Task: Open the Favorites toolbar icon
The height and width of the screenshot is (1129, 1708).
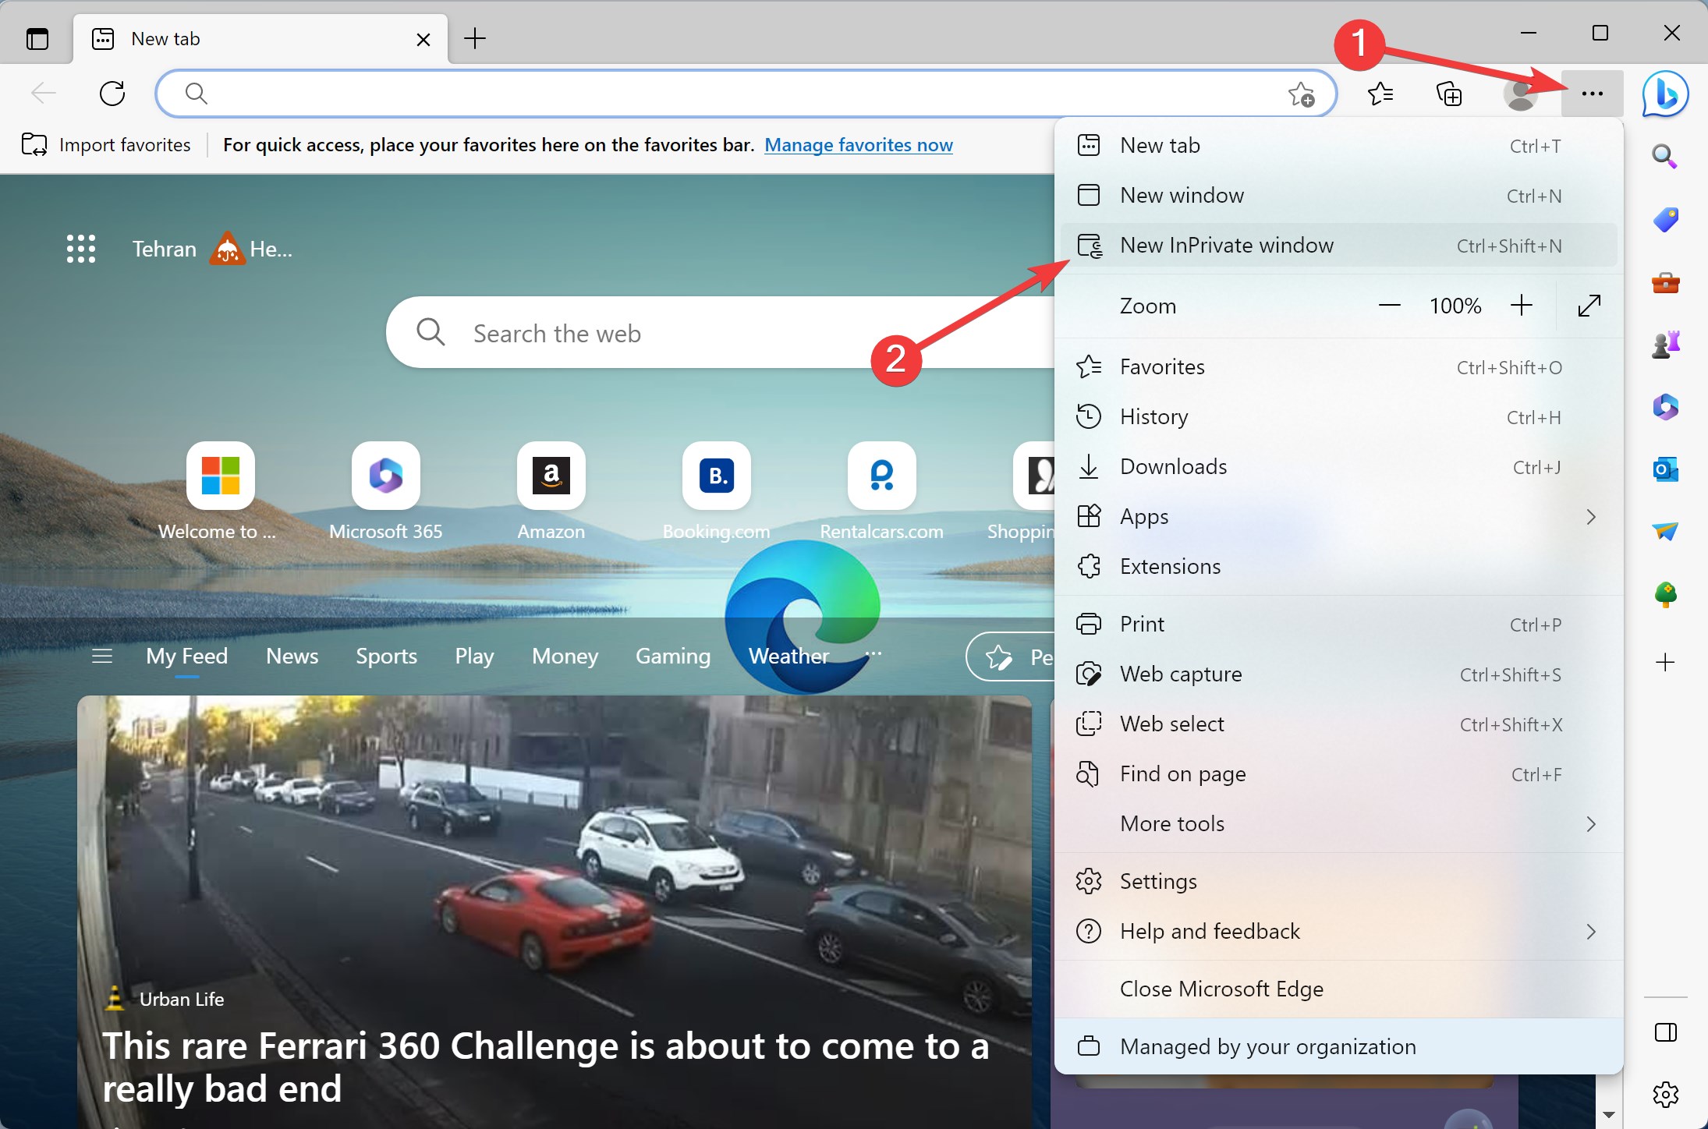Action: [x=1380, y=94]
